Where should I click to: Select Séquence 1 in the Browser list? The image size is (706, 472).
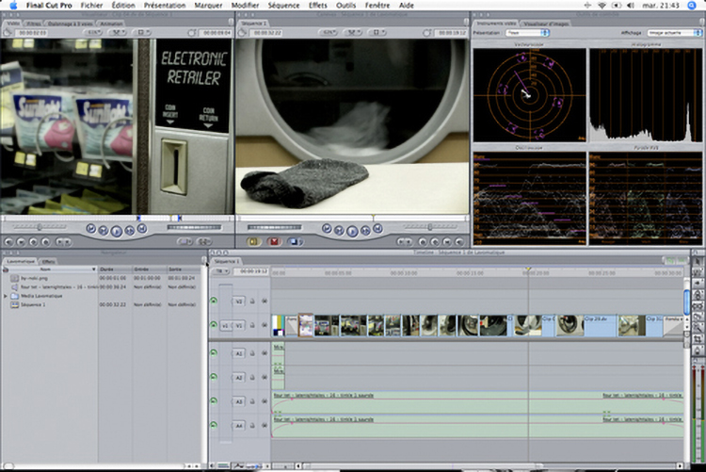tap(33, 304)
